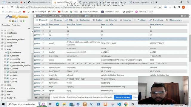Go back with browser back arrow
This screenshot has width=191, height=107.
(x=3, y=7)
